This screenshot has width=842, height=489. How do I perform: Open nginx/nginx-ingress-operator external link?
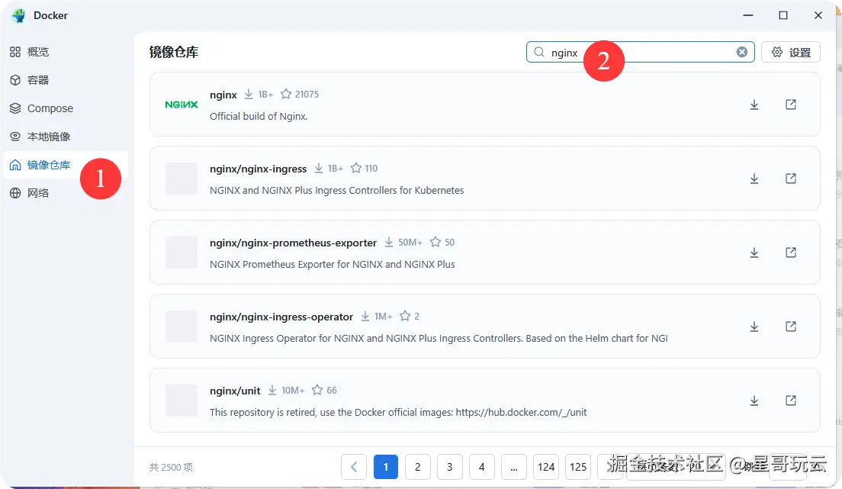pyautogui.click(x=790, y=327)
